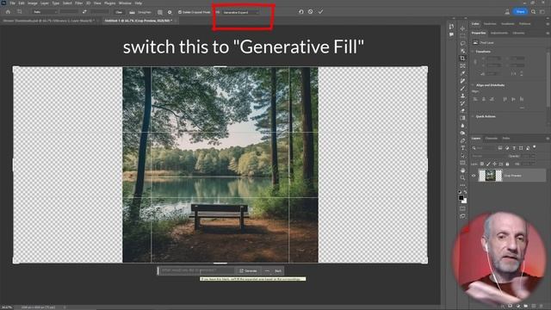Toggle lock all padlock icon
The width and height of the screenshot is (551, 310).
point(507,164)
